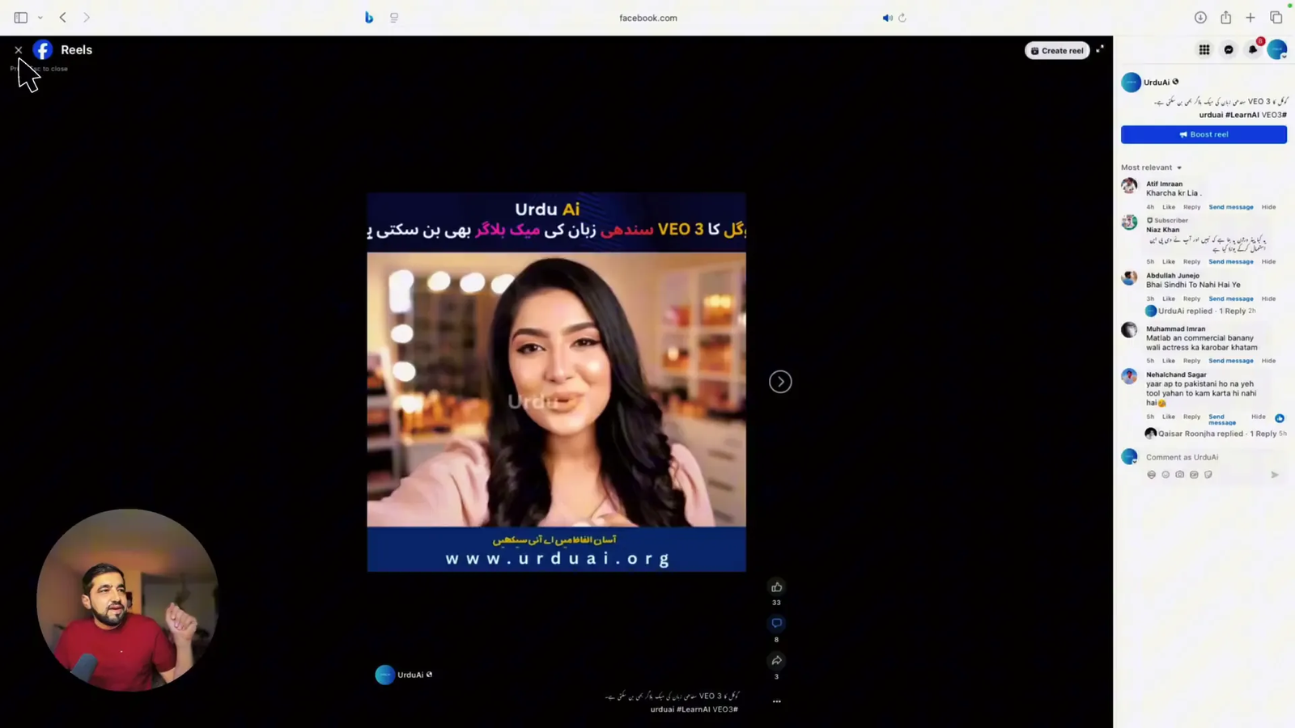Hide Atif Imraan's comment
Image resolution: width=1295 pixels, height=728 pixels.
coord(1268,207)
